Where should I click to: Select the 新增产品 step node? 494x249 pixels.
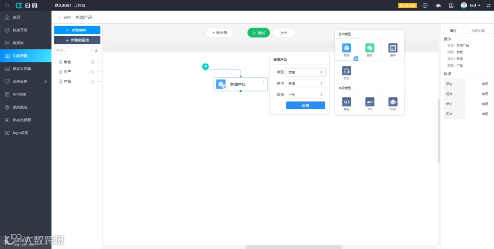(241, 85)
